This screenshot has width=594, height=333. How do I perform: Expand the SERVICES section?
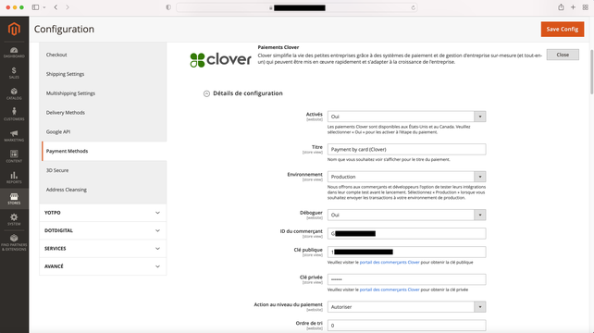click(103, 249)
